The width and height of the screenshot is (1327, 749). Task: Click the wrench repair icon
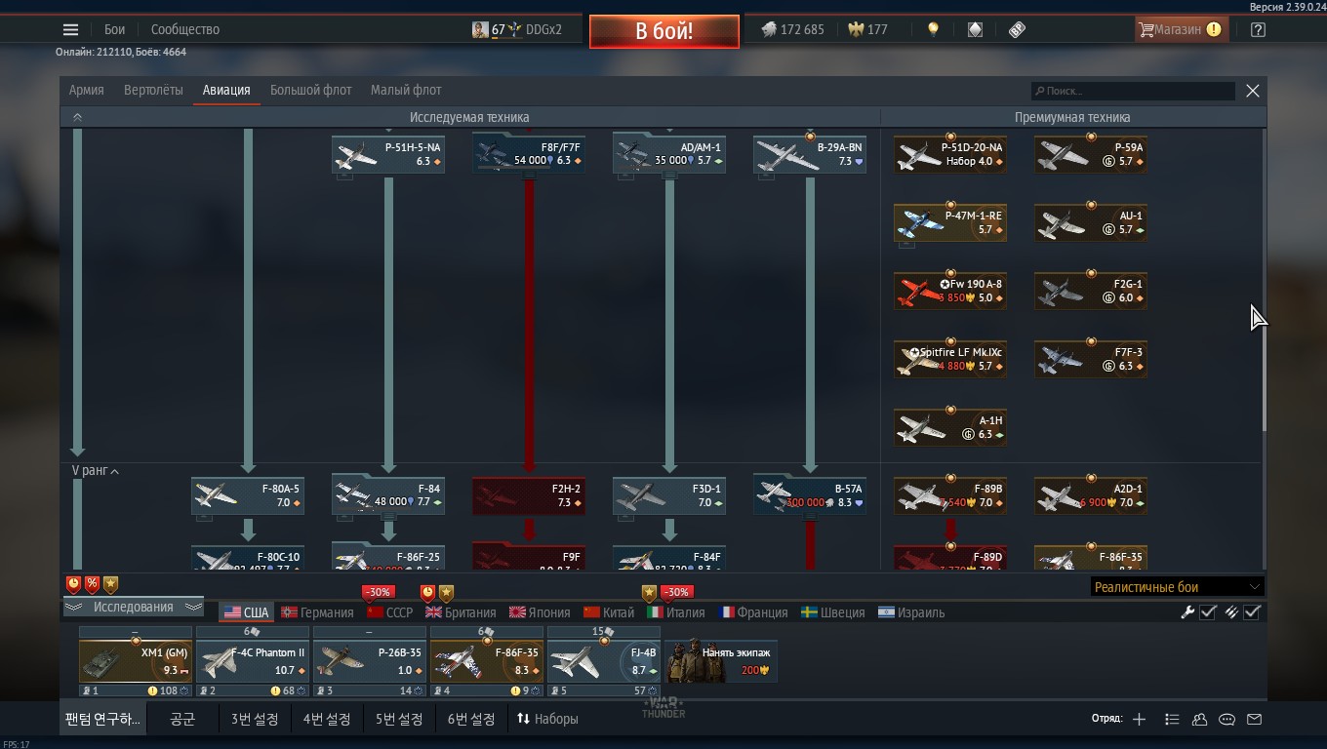(1187, 612)
